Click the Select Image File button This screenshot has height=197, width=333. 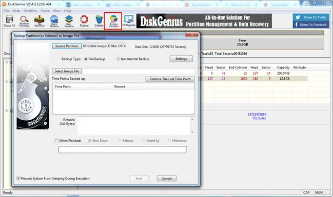(67, 71)
